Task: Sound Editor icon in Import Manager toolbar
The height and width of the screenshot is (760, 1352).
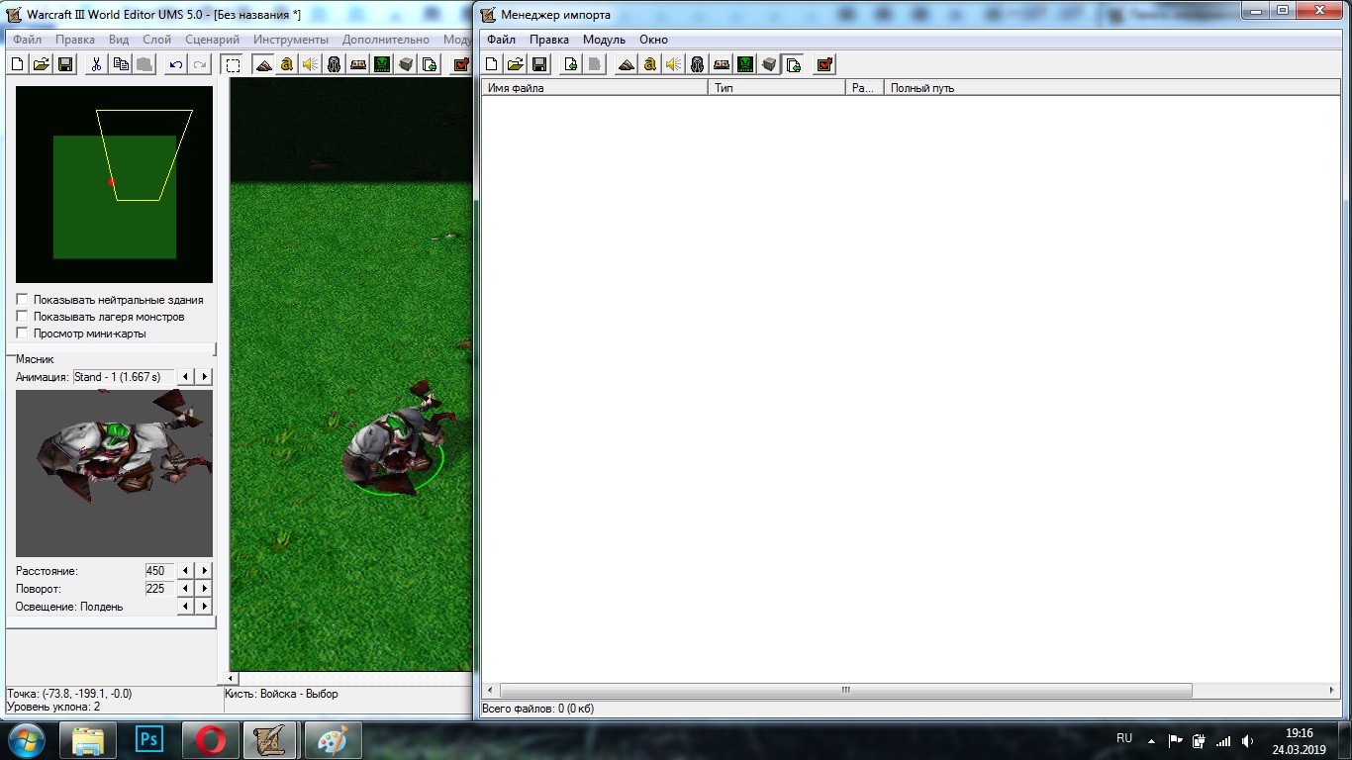Action: 673,64
